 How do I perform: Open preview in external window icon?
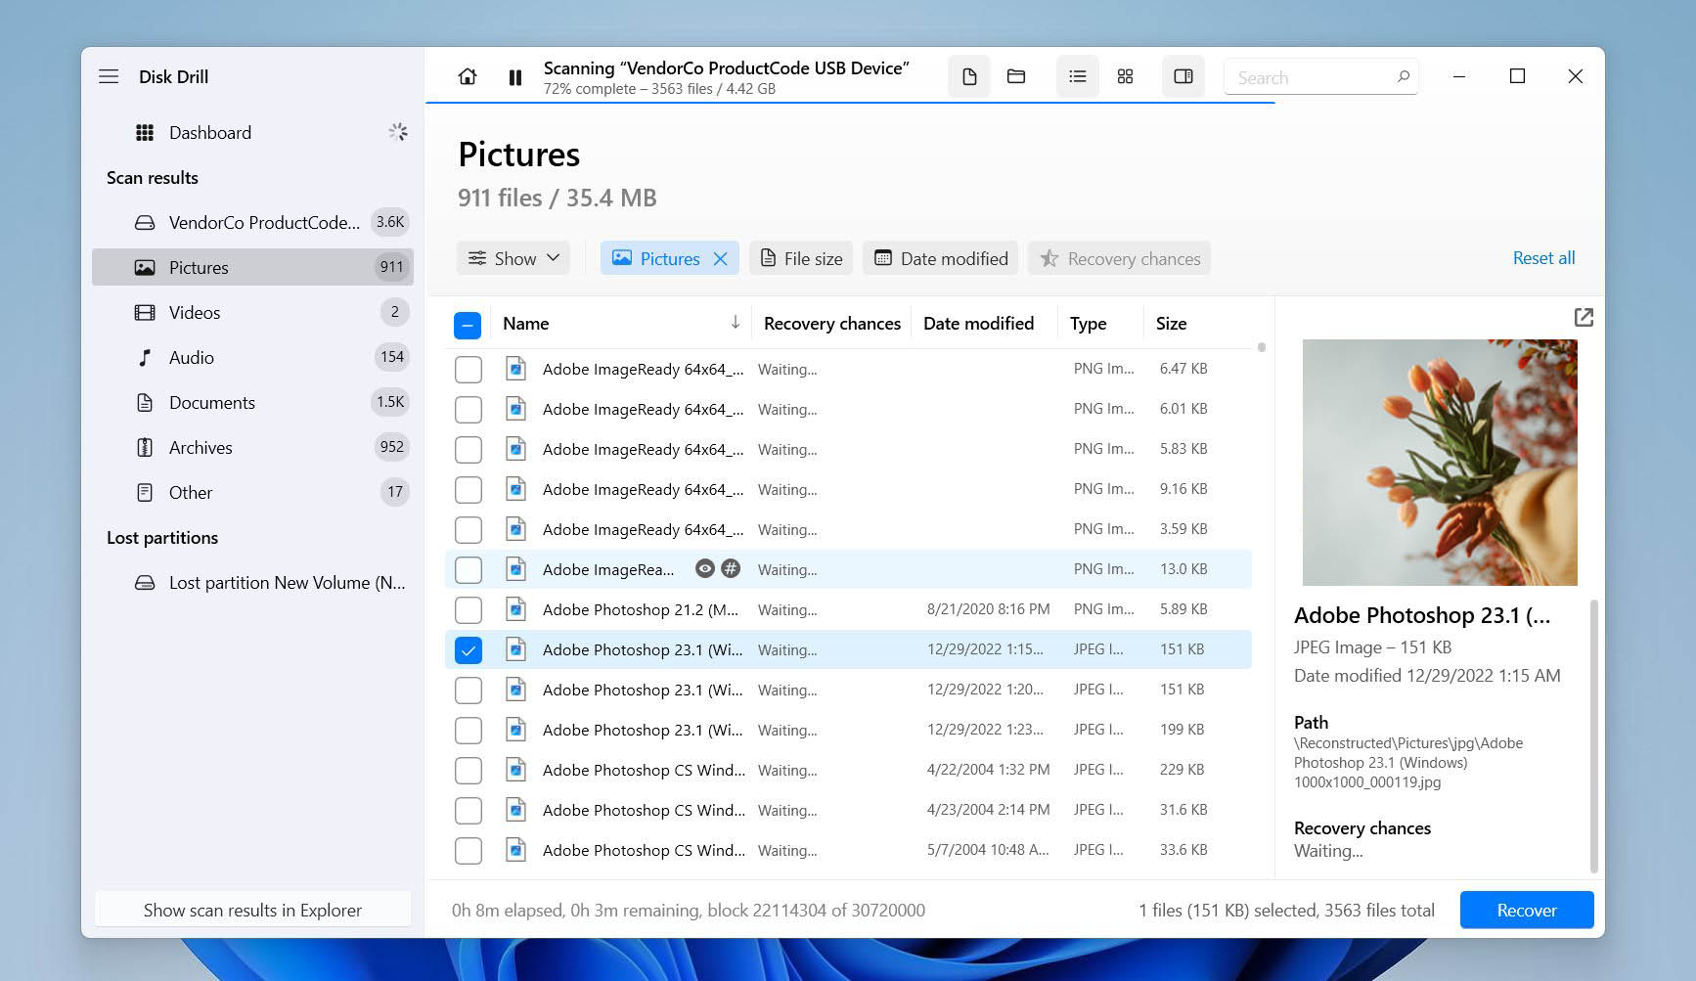click(1584, 317)
